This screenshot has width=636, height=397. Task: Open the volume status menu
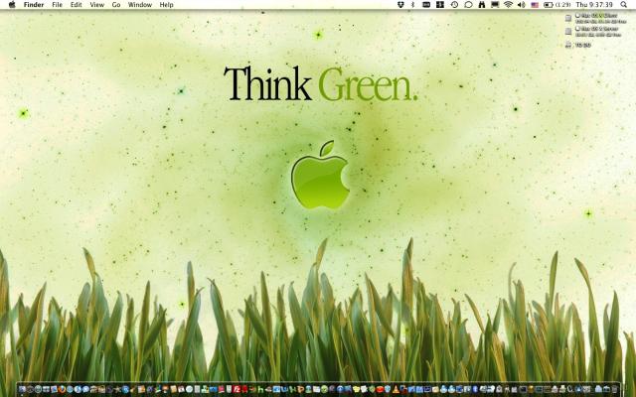522,4
